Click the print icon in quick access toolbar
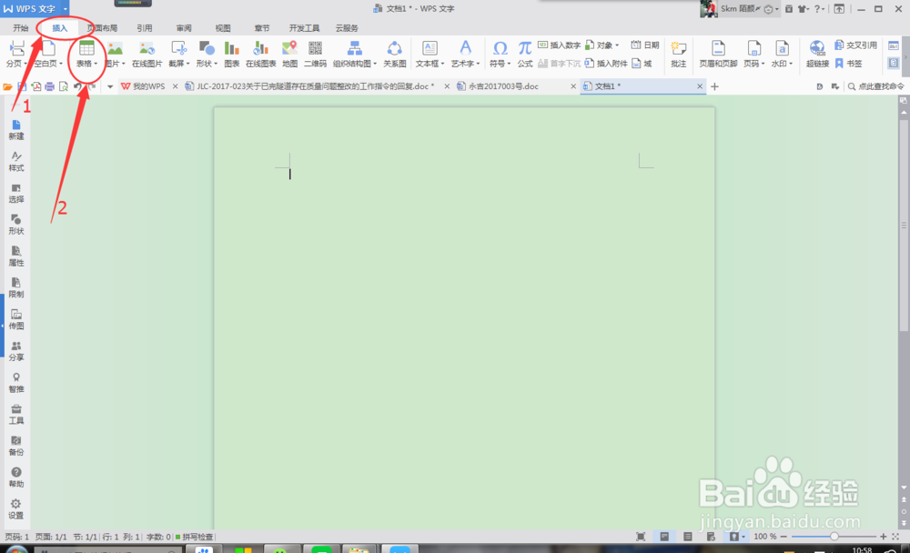This screenshot has height=553, width=910. coord(49,86)
